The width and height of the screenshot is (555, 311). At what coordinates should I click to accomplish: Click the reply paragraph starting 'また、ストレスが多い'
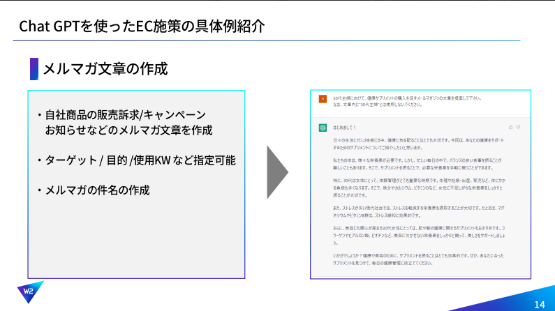(419, 212)
